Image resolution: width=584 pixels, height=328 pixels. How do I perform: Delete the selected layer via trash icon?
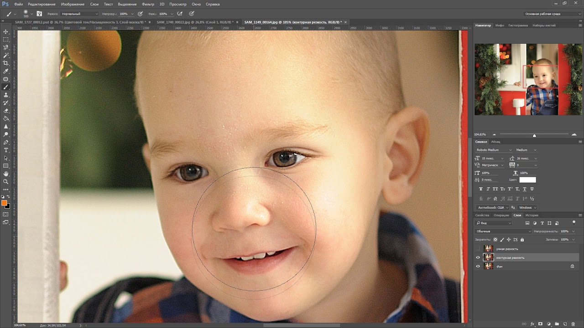point(573,324)
